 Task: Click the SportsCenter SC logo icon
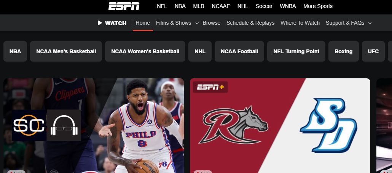coord(29,125)
